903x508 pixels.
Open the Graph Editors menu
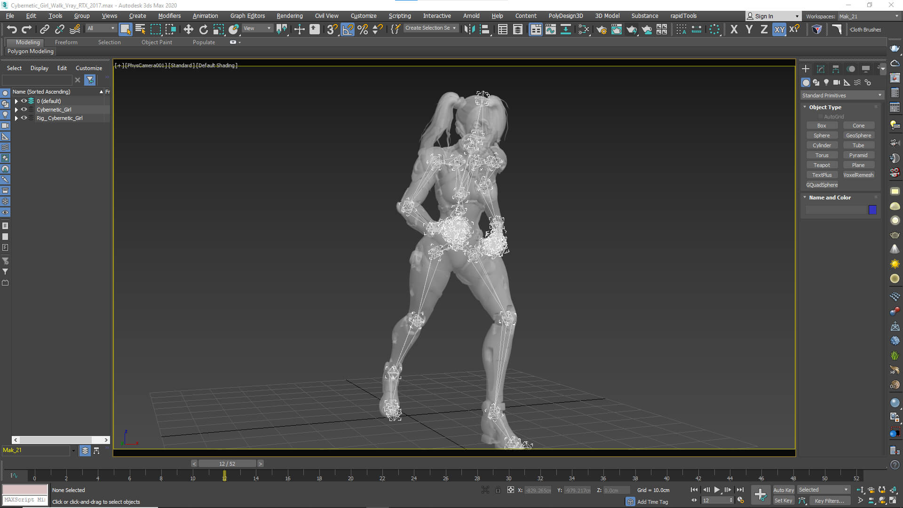coord(247,16)
